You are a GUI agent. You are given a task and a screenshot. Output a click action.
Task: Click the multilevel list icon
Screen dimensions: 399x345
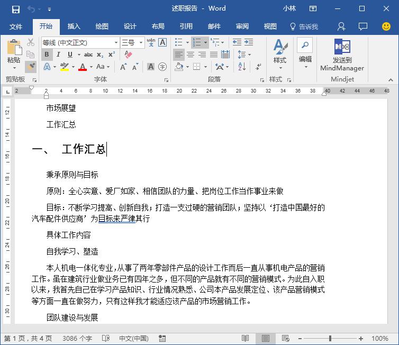(215, 42)
